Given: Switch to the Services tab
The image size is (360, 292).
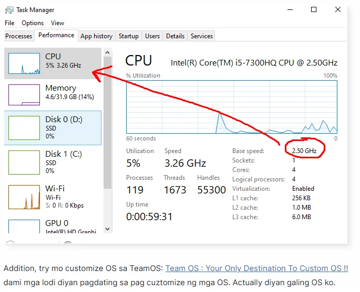Looking at the screenshot, I should point(202,36).
